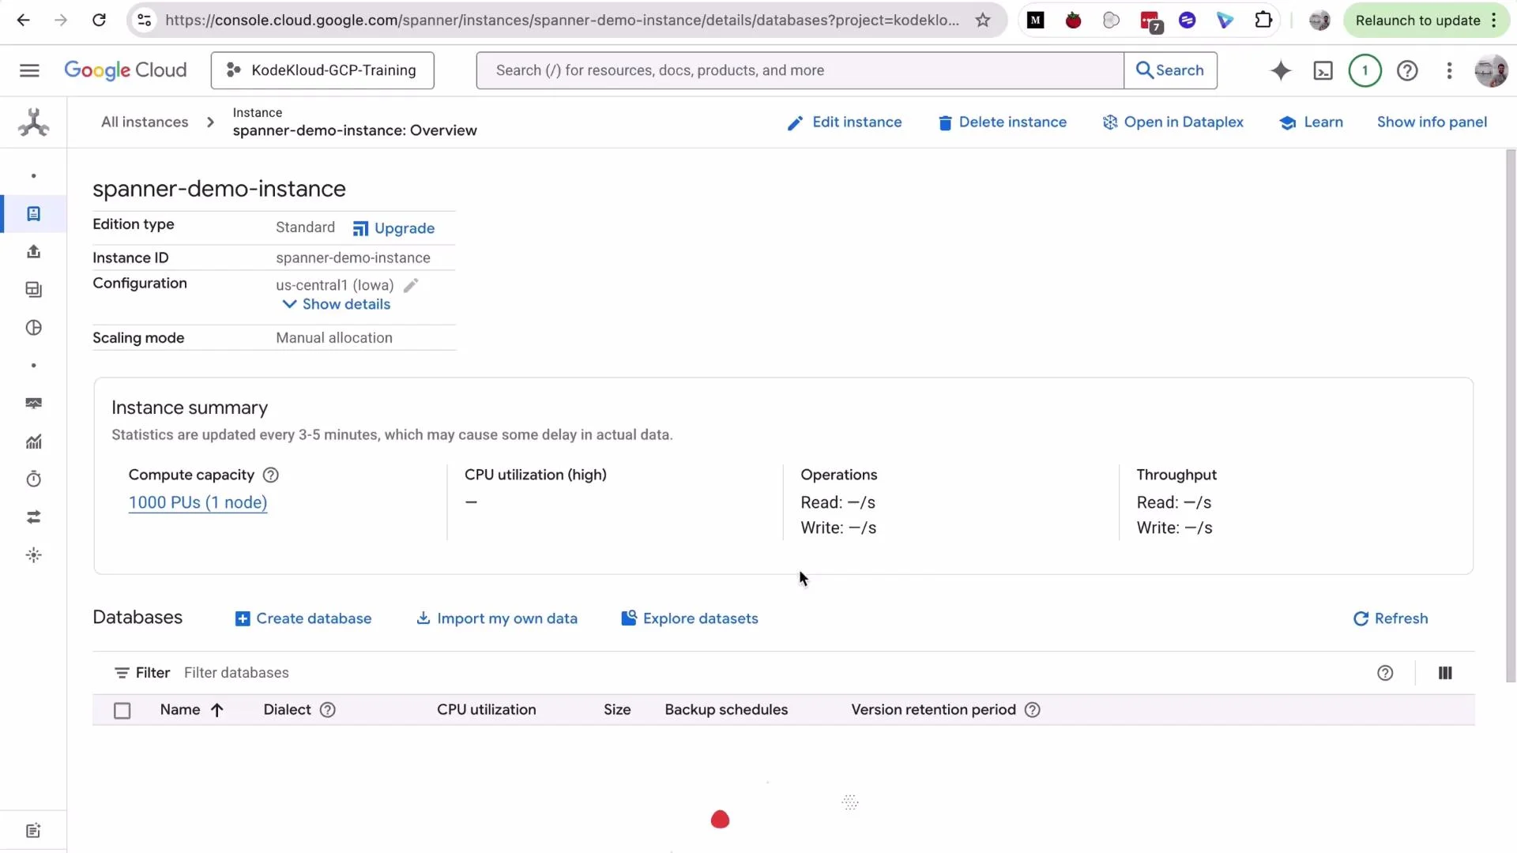1517x853 pixels.
Task: Click the help icon beside the Dialect column
Action: tap(328, 710)
